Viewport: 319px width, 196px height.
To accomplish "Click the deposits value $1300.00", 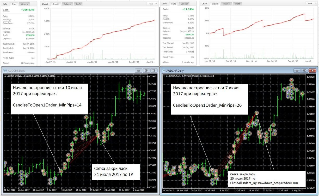I will point(30,38).
